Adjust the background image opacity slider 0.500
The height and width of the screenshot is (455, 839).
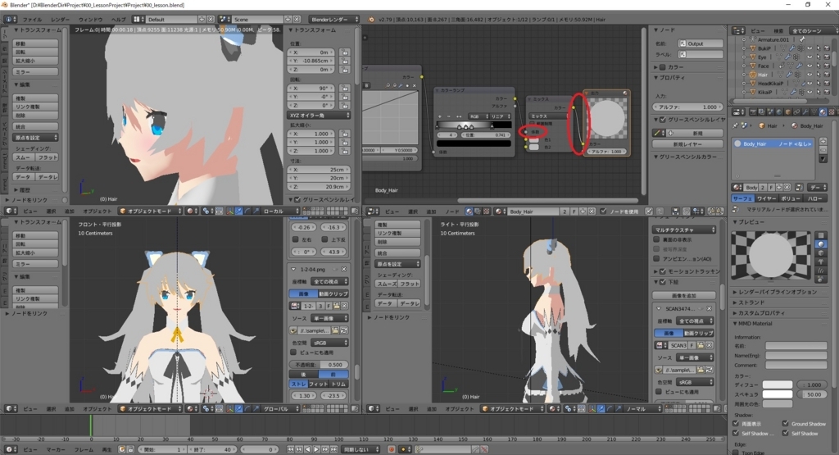click(319, 365)
